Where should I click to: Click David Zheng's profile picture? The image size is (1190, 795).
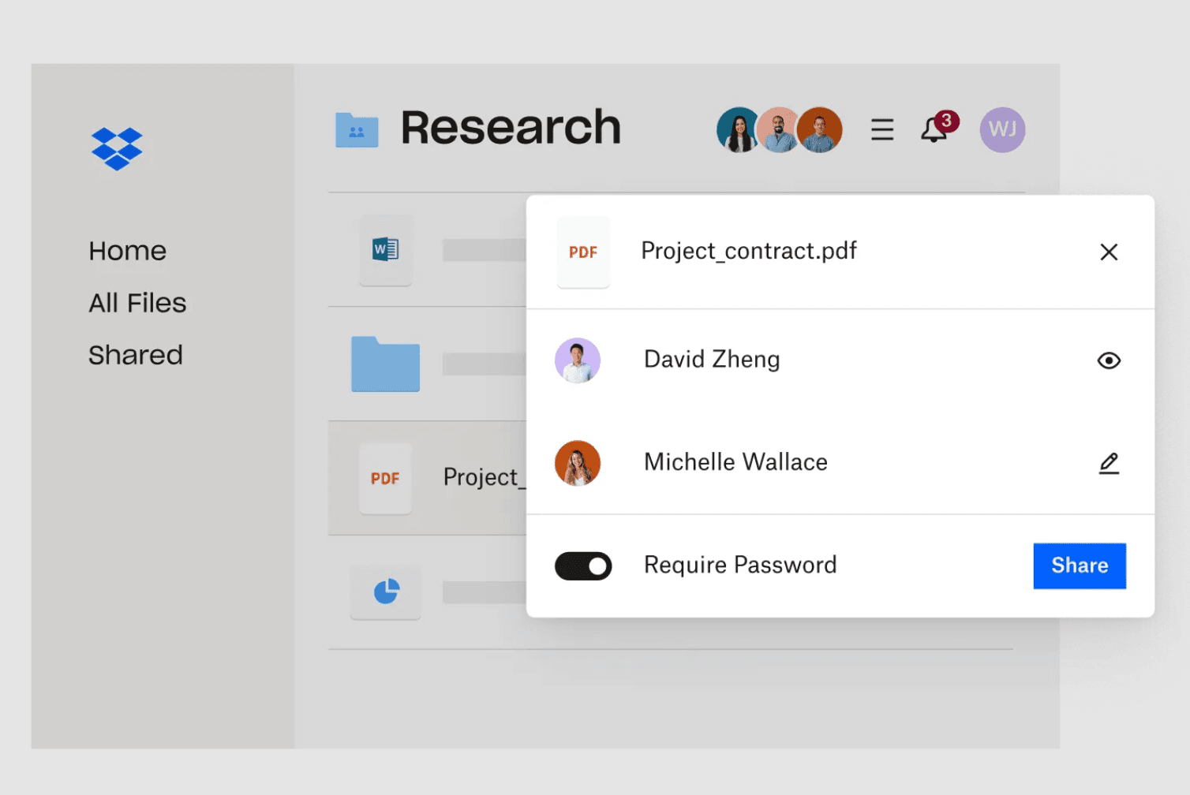click(578, 360)
